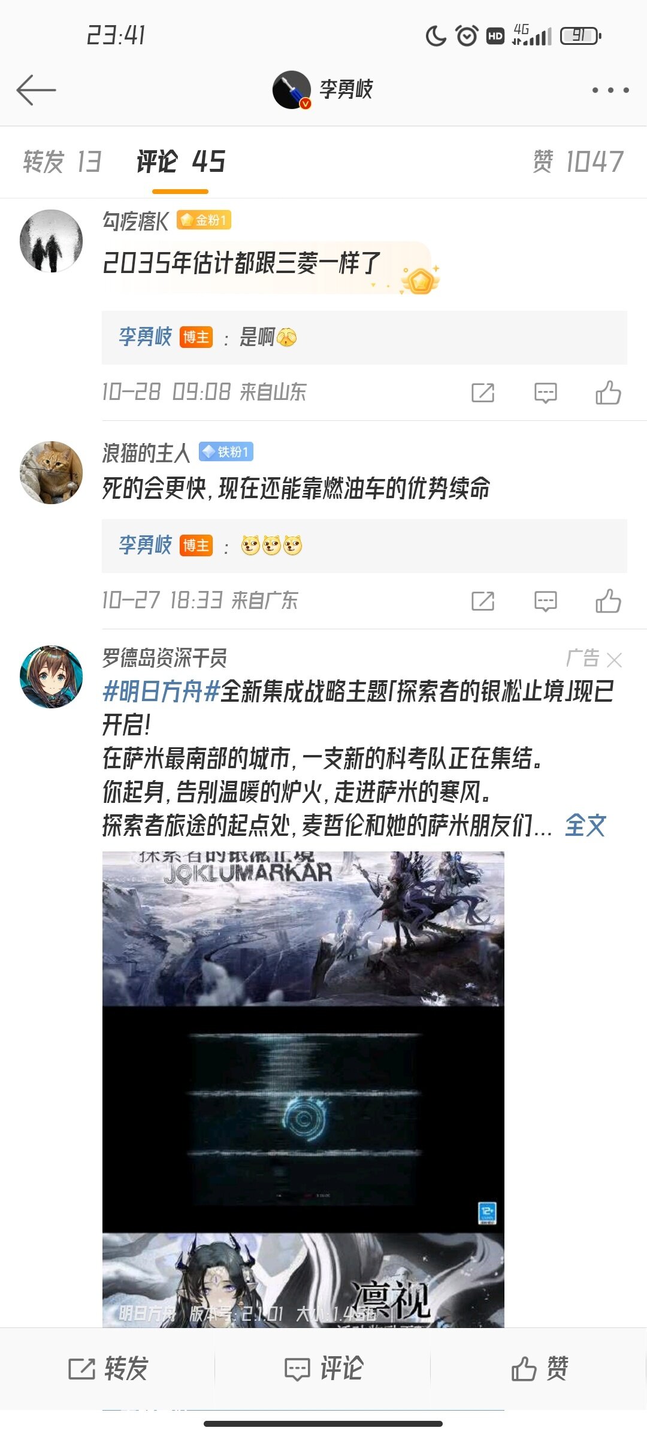647x1437 pixels.
Task: Expand the ad post with 全文 link
Action: pyautogui.click(x=585, y=826)
